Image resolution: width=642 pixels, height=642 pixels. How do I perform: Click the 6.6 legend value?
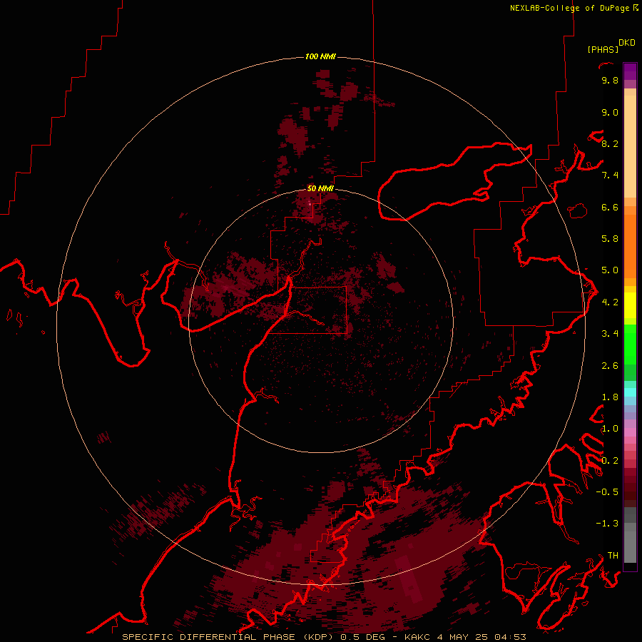pos(610,207)
